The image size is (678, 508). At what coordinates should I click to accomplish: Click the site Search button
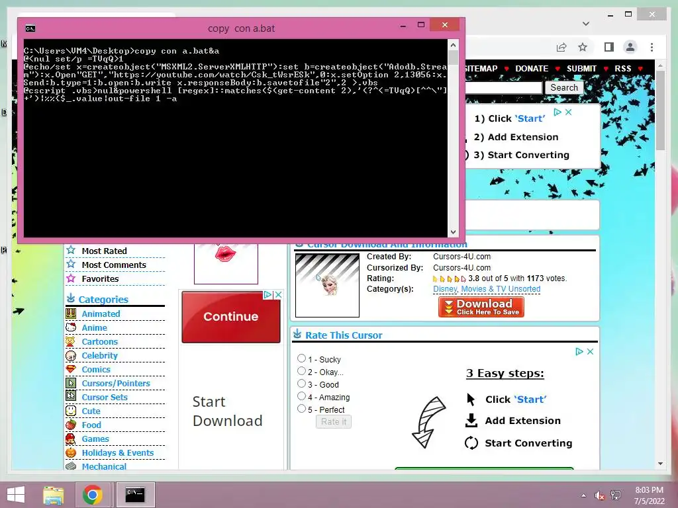point(564,88)
